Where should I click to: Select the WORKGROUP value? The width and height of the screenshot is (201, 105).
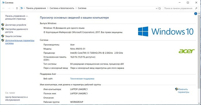pos(77,102)
